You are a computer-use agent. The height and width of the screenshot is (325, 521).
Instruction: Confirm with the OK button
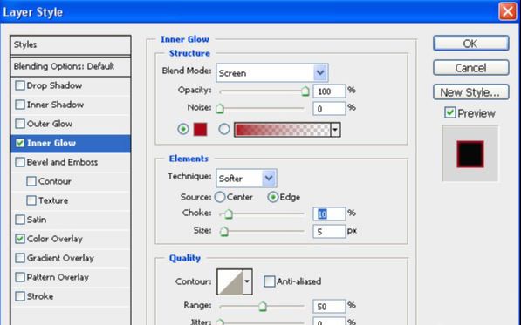[471, 44]
